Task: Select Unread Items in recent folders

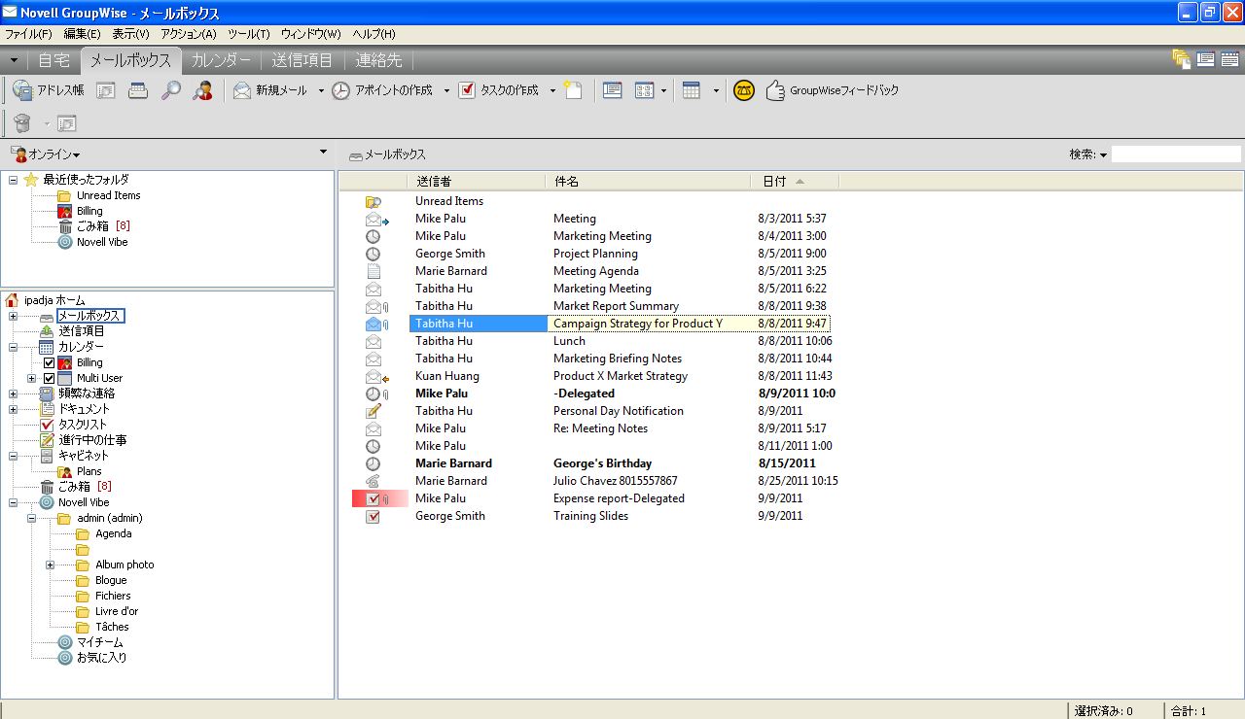Action: [x=108, y=195]
